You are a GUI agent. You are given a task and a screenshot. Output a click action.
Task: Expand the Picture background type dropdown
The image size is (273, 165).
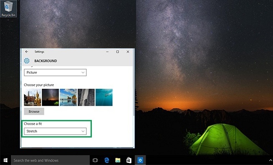tap(55, 72)
